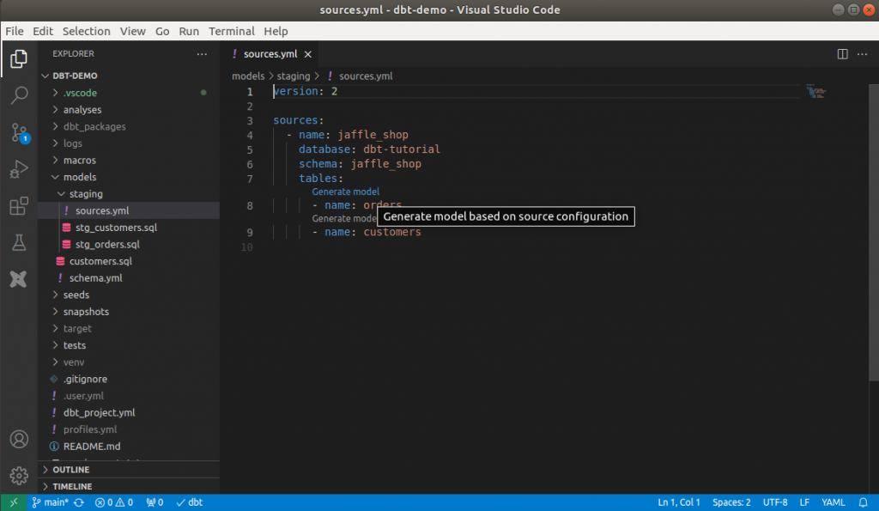Click the editor vertical scrollbar
Image resolution: width=879 pixels, height=511 pixels.
873,233
